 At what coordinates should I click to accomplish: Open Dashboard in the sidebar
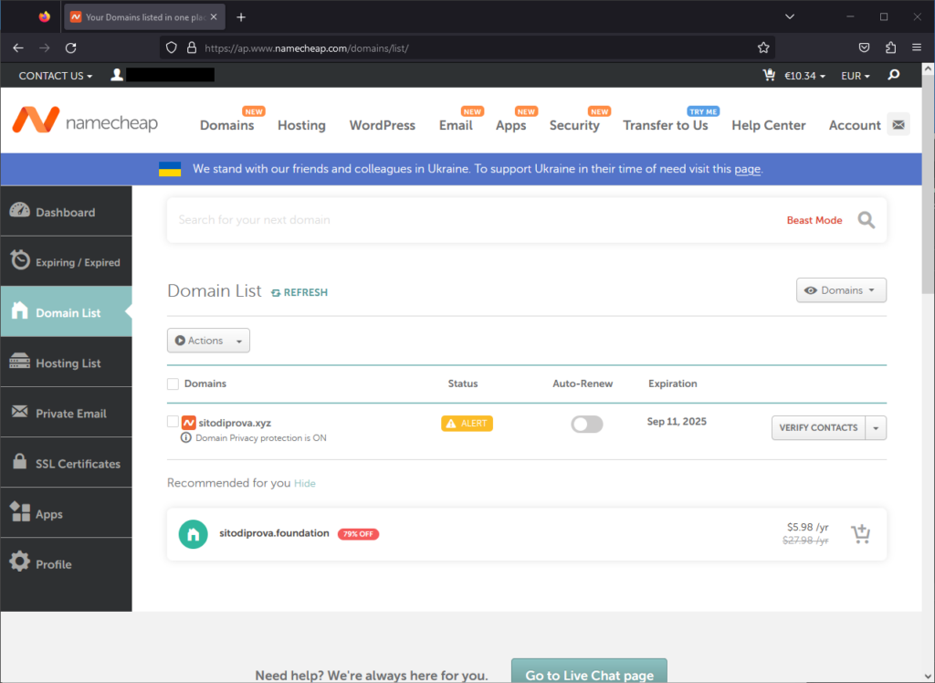66,211
